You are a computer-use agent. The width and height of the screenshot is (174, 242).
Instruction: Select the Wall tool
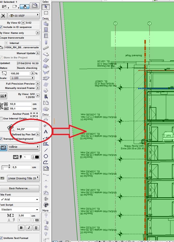(46, 24)
